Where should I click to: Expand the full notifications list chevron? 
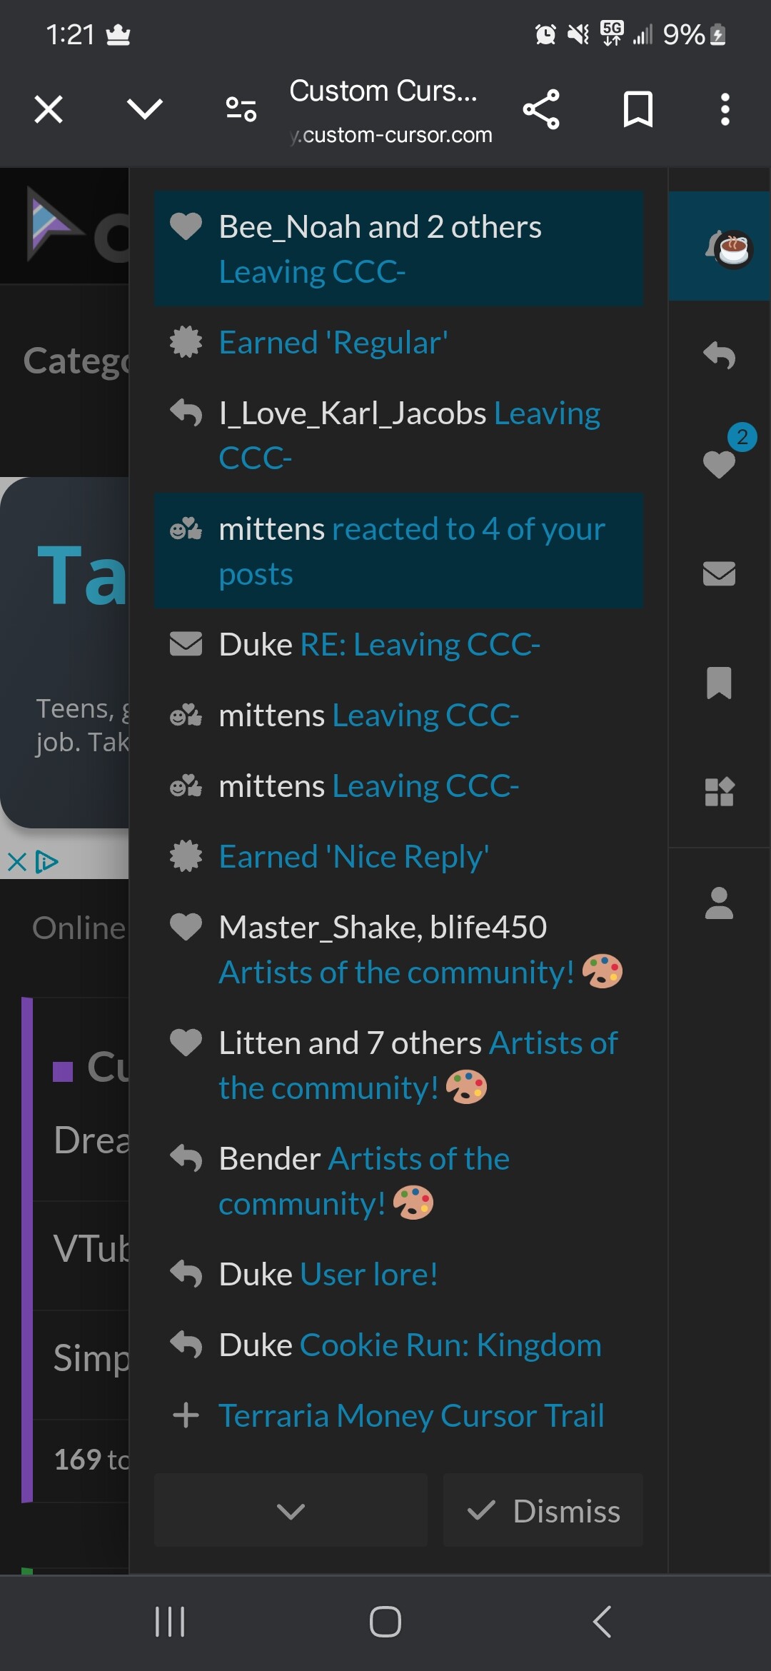[x=291, y=1510]
